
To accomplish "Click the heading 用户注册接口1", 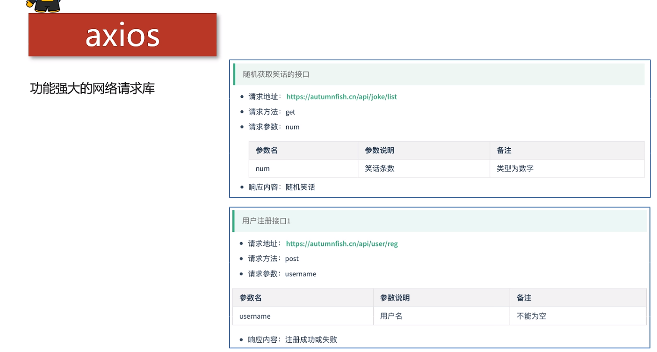I will pos(266,221).
